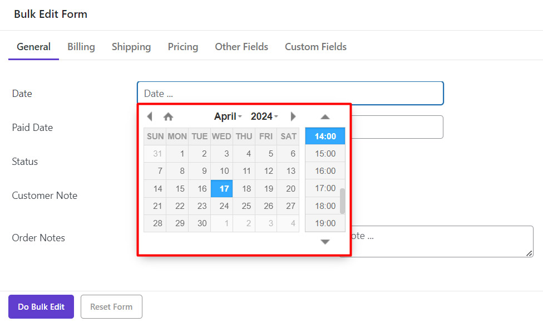
Task: Select the Custom Fields tab
Action: (x=315, y=47)
